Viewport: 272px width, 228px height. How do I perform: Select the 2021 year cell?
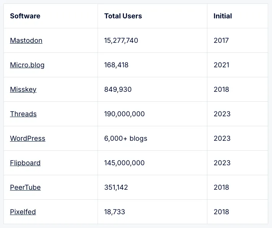click(222, 65)
